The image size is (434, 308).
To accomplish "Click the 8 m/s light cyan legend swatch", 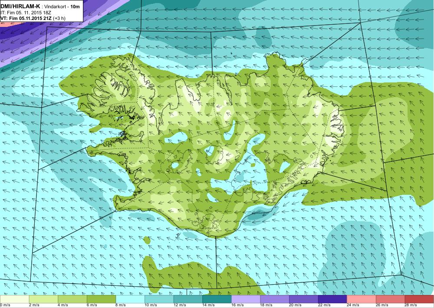I will 130,299.
